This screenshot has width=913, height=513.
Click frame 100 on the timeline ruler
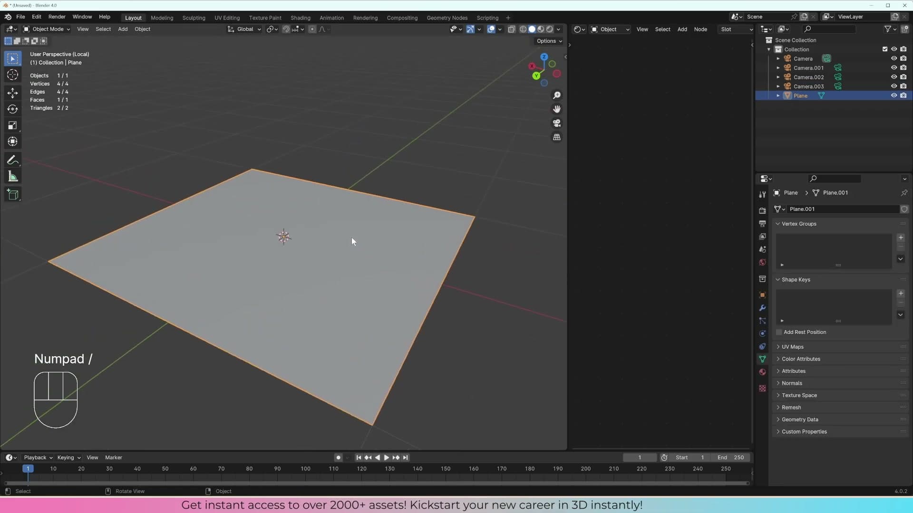click(x=305, y=469)
